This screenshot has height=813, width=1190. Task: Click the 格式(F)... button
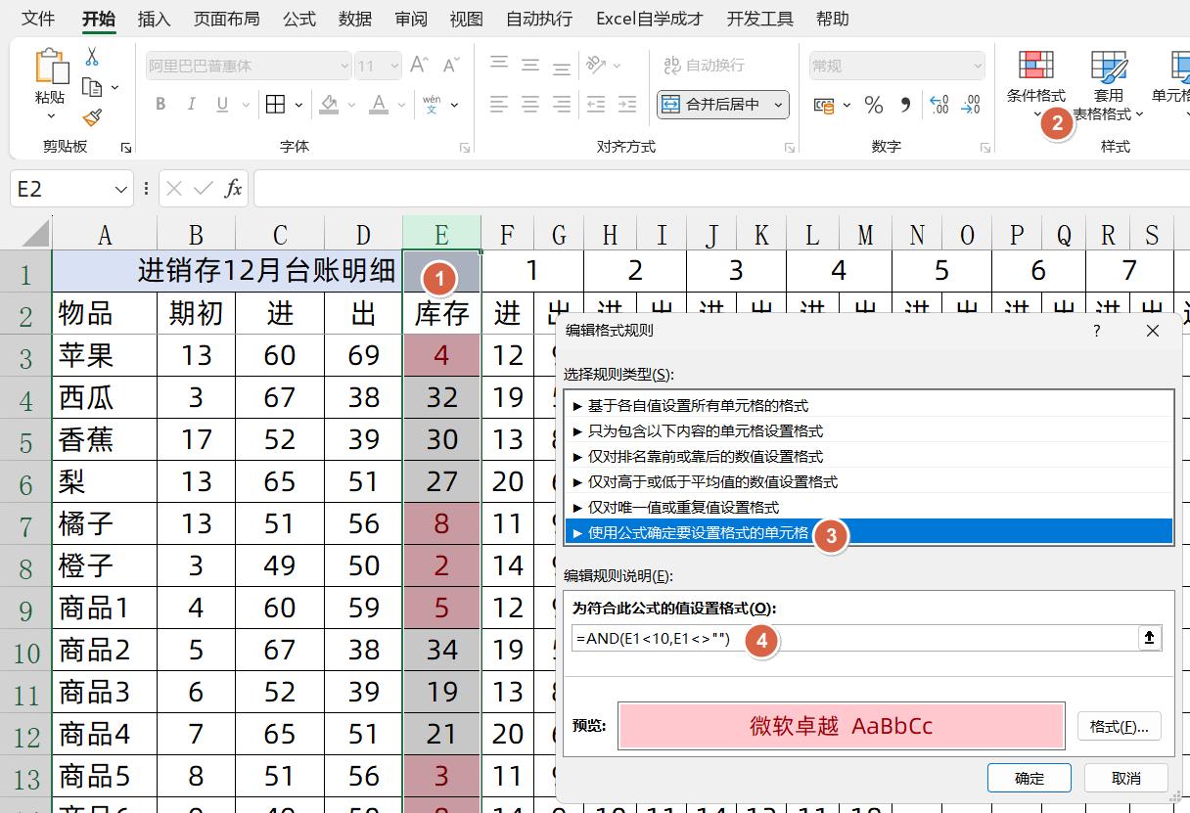pyautogui.click(x=1119, y=727)
